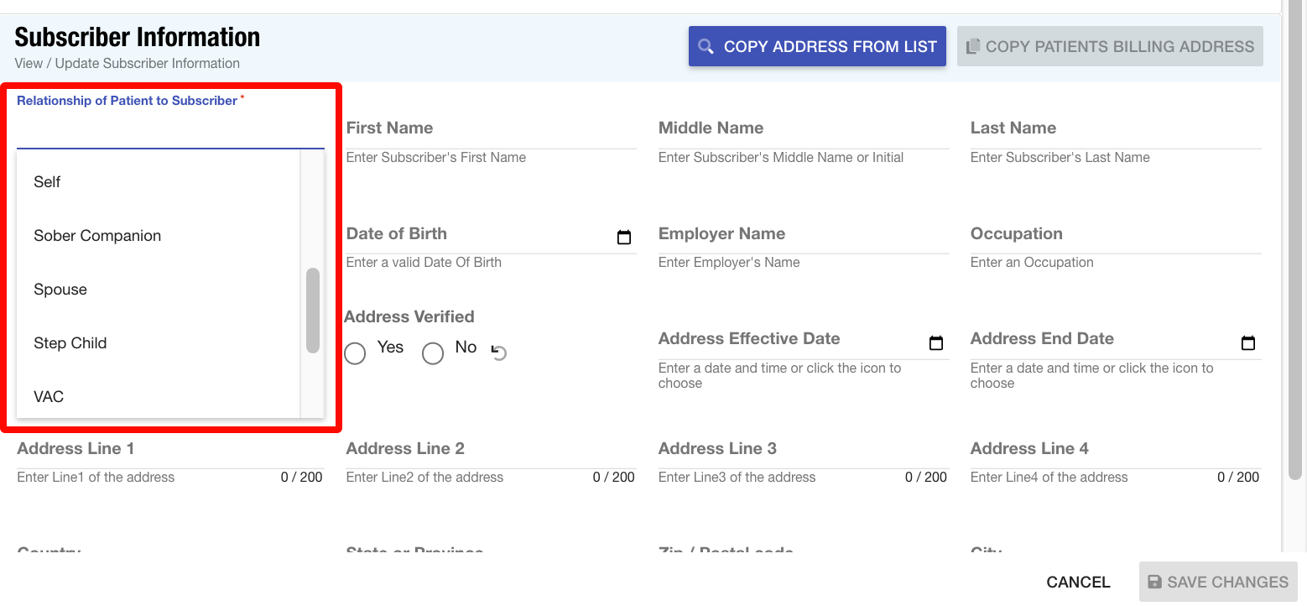Image resolution: width=1307 pixels, height=606 pixels.
Task: Open the Address End Date calendar picker
Action: coord(1247,342)
